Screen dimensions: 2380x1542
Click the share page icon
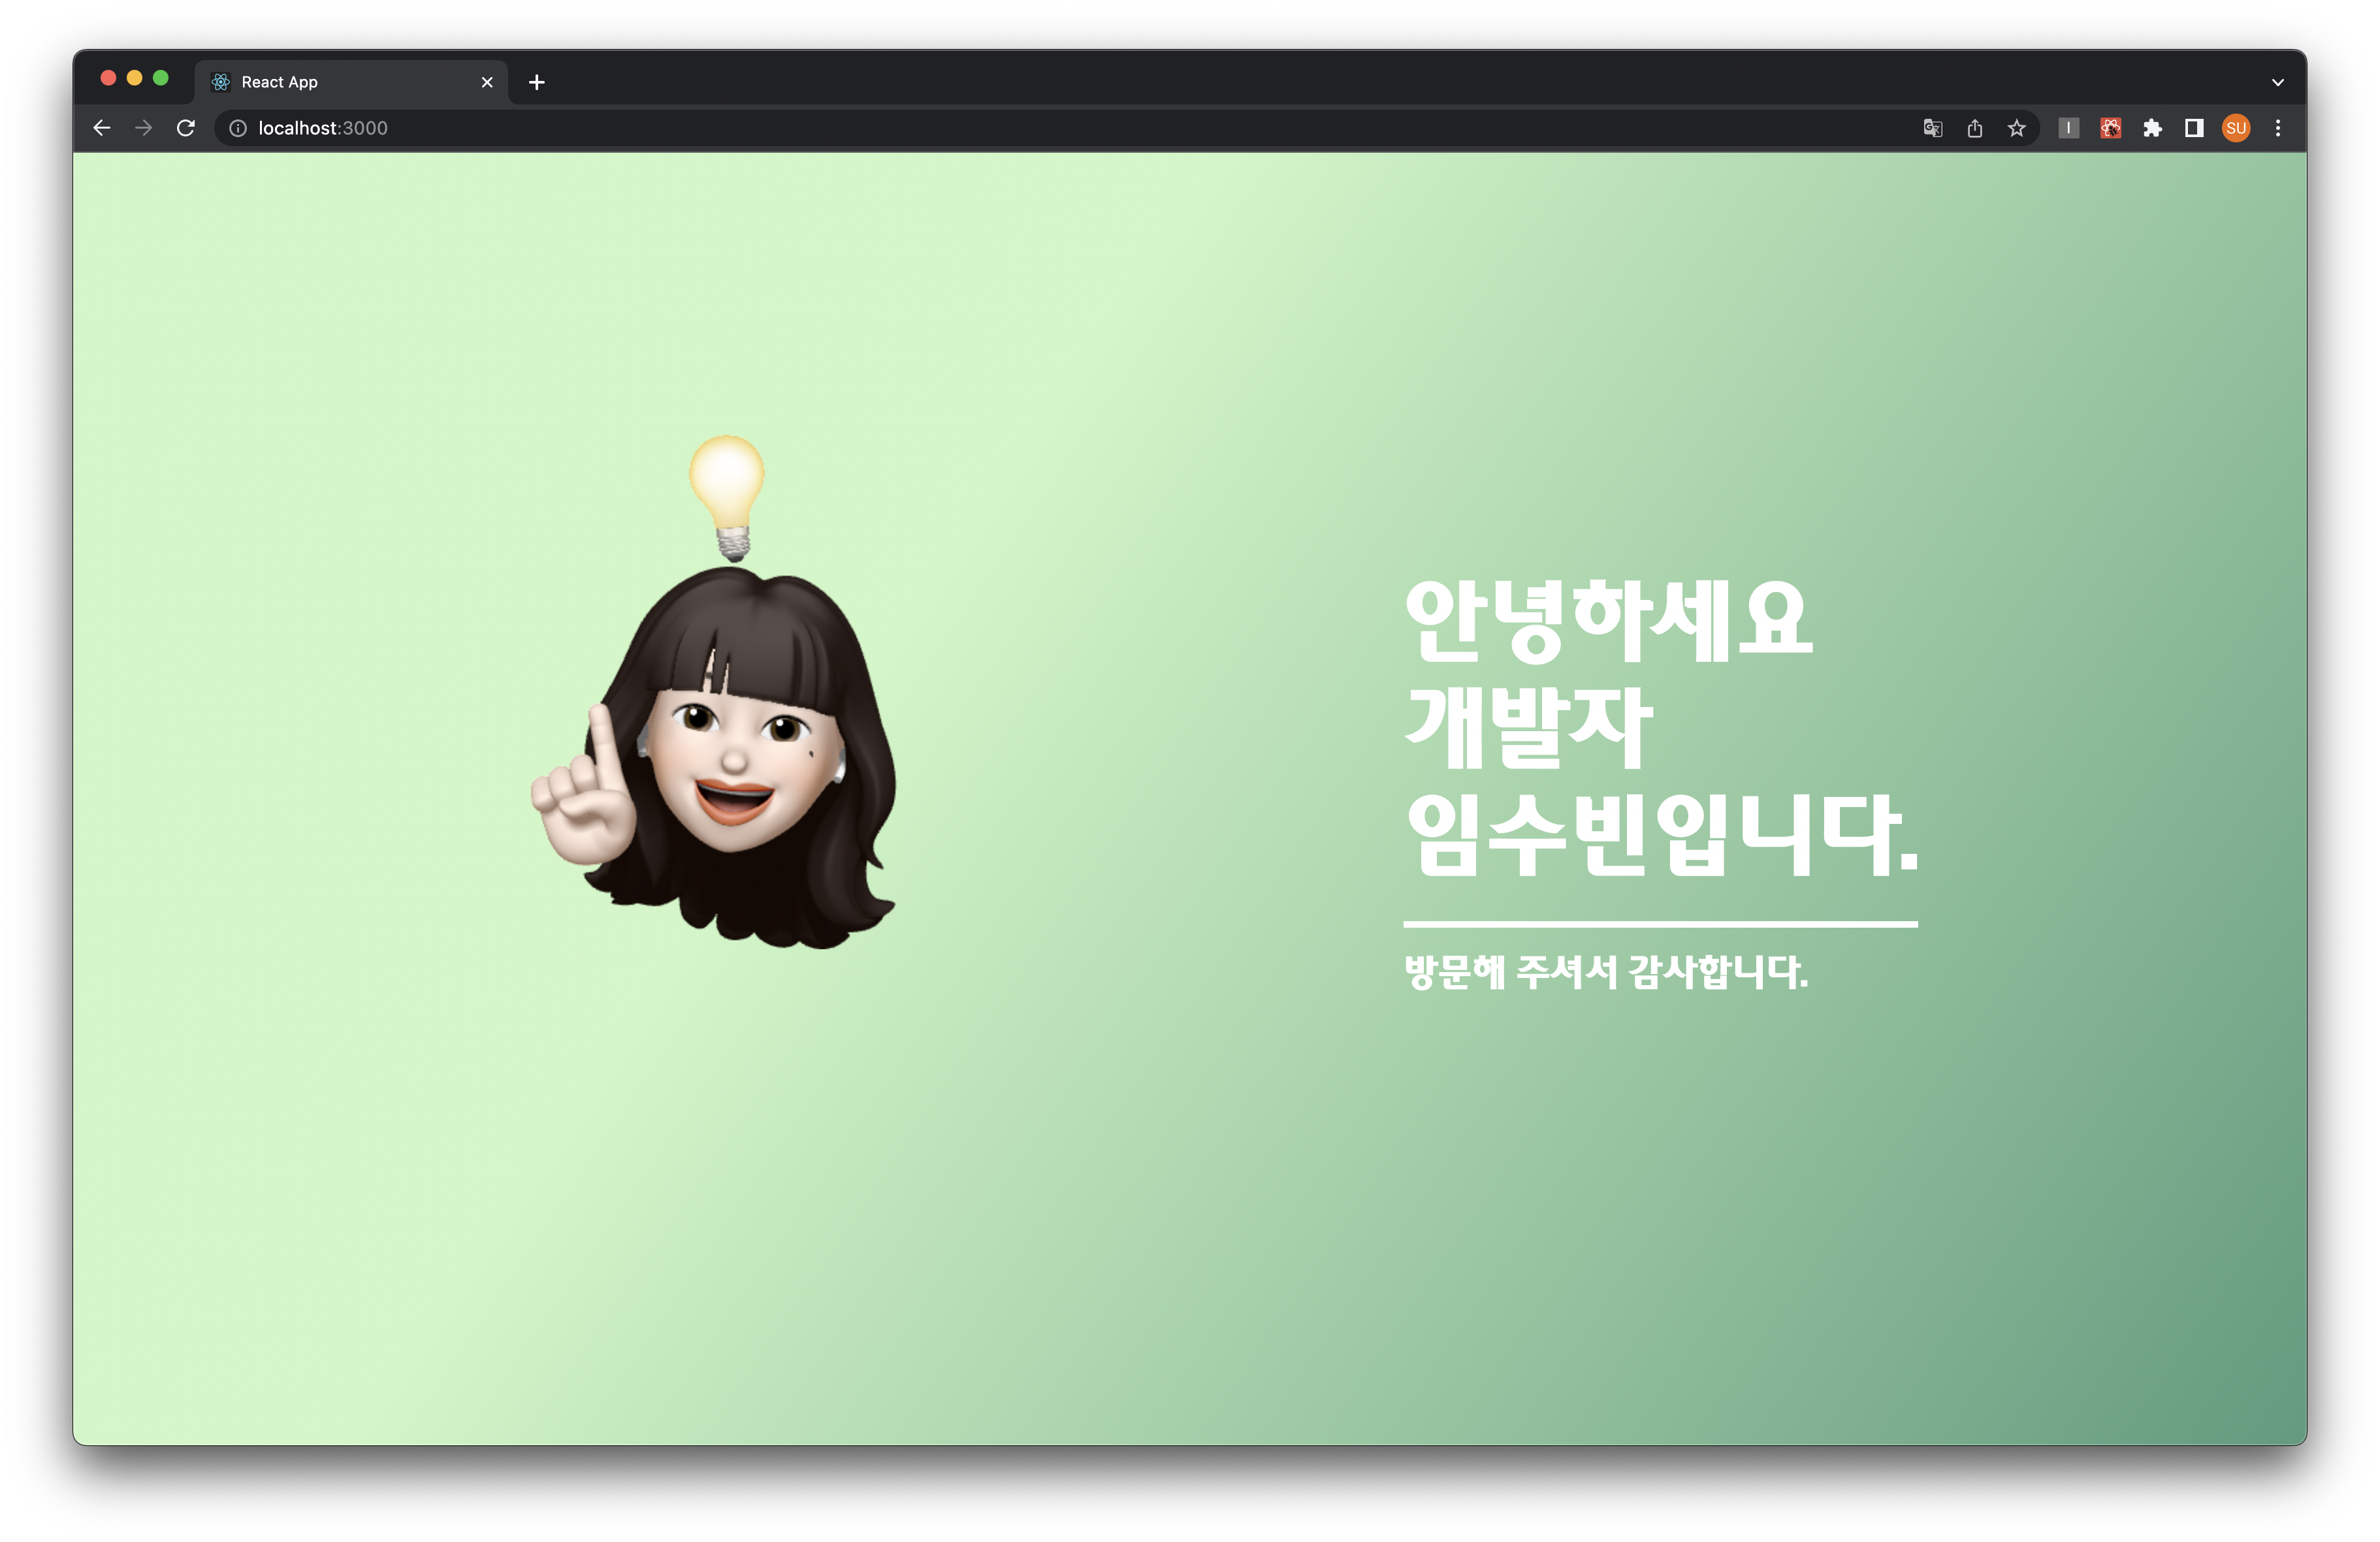tap(1974, 128)
